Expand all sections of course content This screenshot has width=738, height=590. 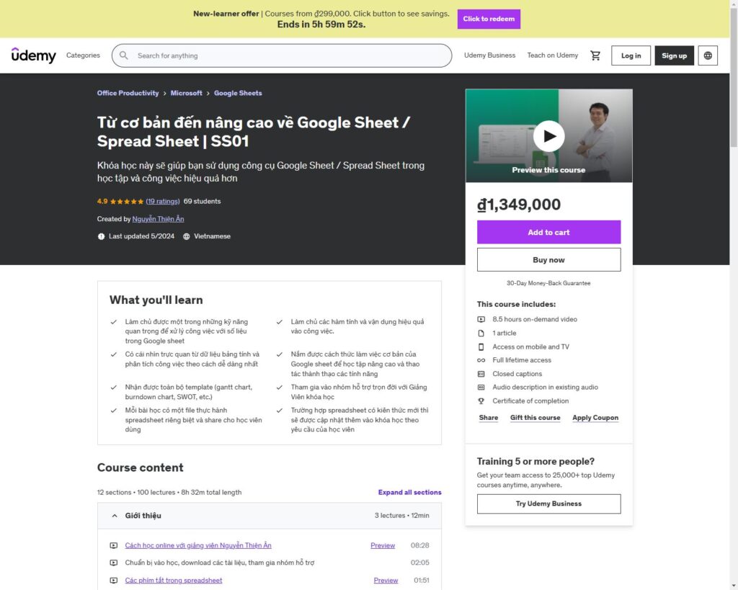point(409,493)
